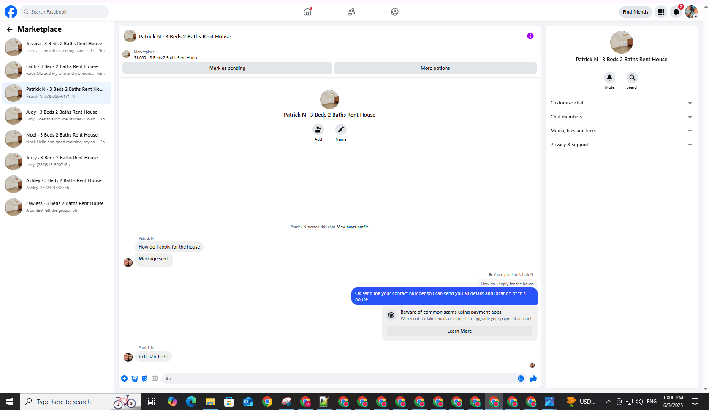Open the Windows Start menu
The height and width of the screenshot is (410, 709).
[10, 402]
